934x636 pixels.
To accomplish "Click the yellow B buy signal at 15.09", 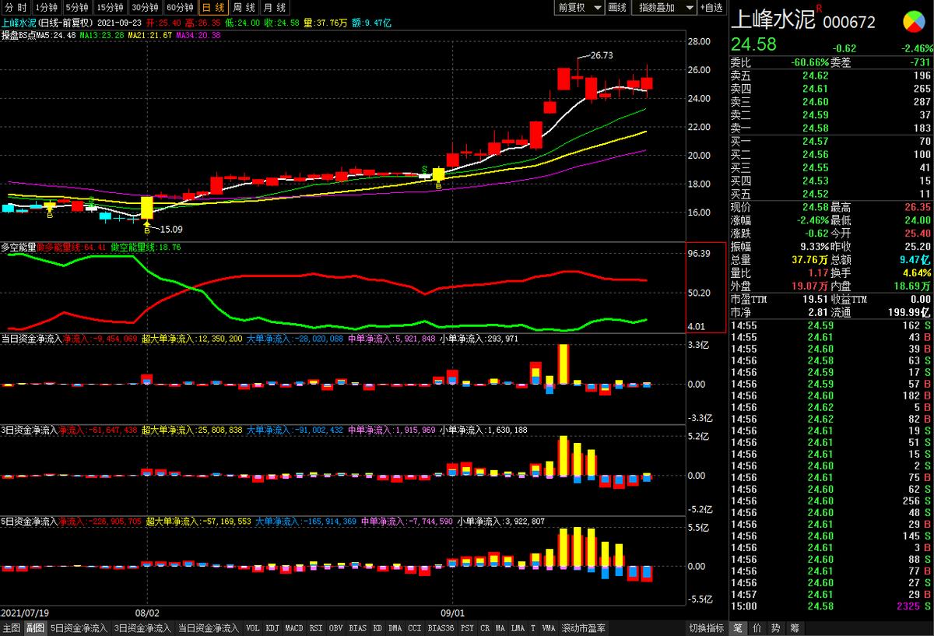I will pos(146,230).
